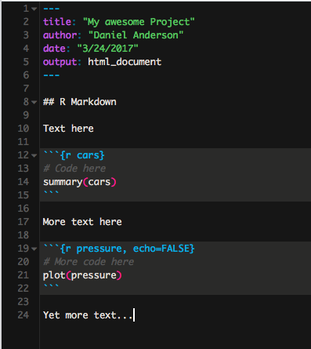Screen dimensions: 311x349
Task: Click the summary(cars) function call
Action: [x=80, y=182]
